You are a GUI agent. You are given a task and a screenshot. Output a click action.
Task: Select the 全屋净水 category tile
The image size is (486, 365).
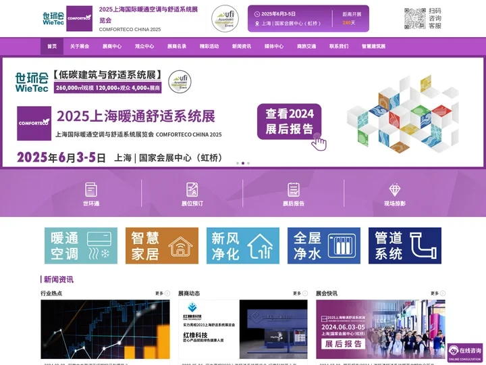coord(324,245)
